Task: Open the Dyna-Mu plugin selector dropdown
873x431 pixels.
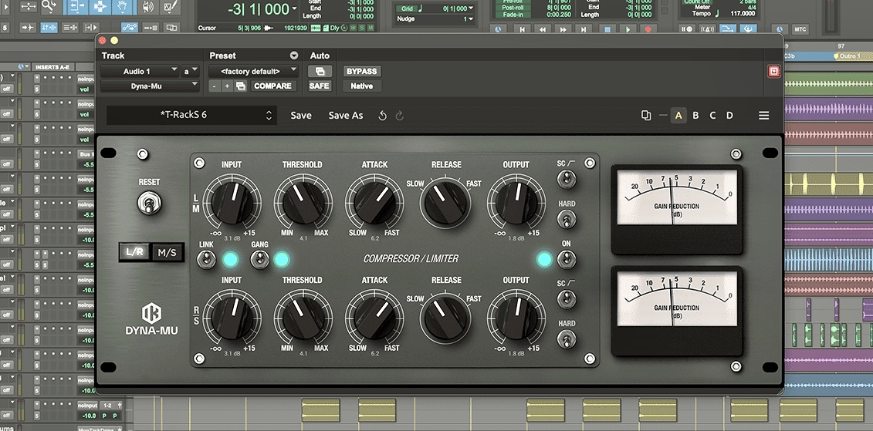Action: tap(150, 86)
